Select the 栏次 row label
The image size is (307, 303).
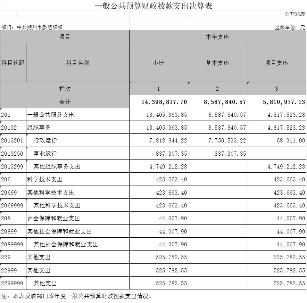(x=65, y=89)
